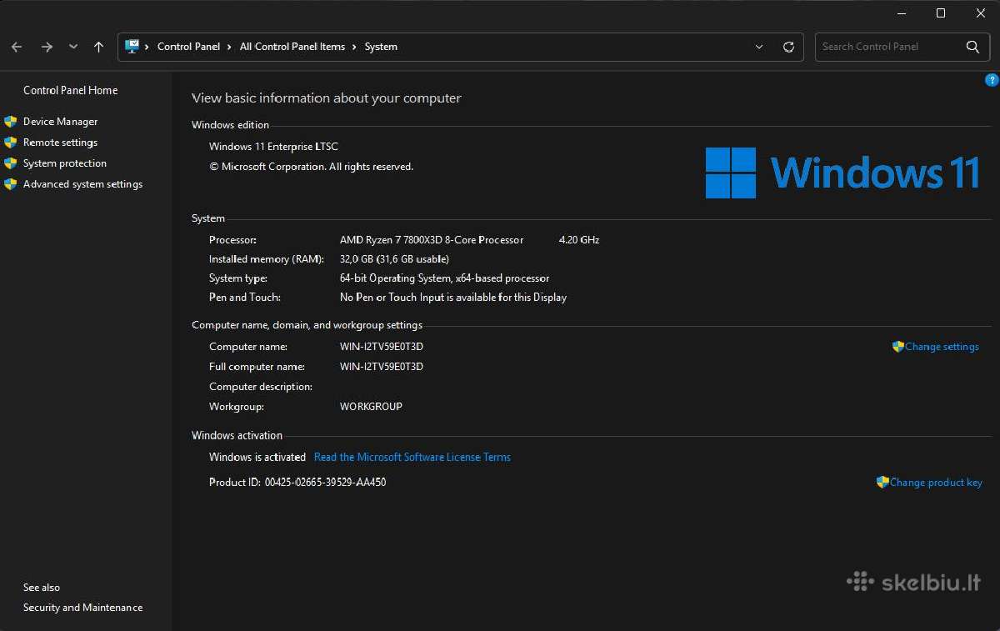Click the Product ID value 00425-02665-39529-AA450

pyautogui.click(x=325, y=482)
